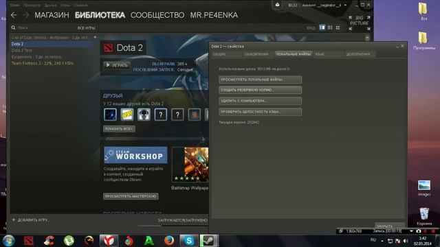
Task: Open Yandex browser from the taskbar
Action: (x=109, y=241)
